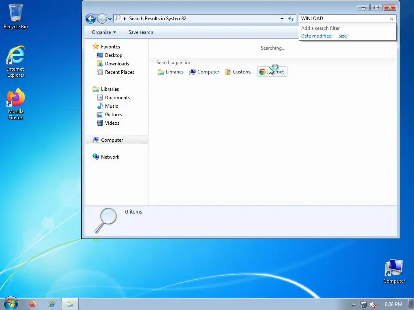Click the Show desktop strip on taskbar
This screenshot has height=310, width=414.
tap(411, 304)
